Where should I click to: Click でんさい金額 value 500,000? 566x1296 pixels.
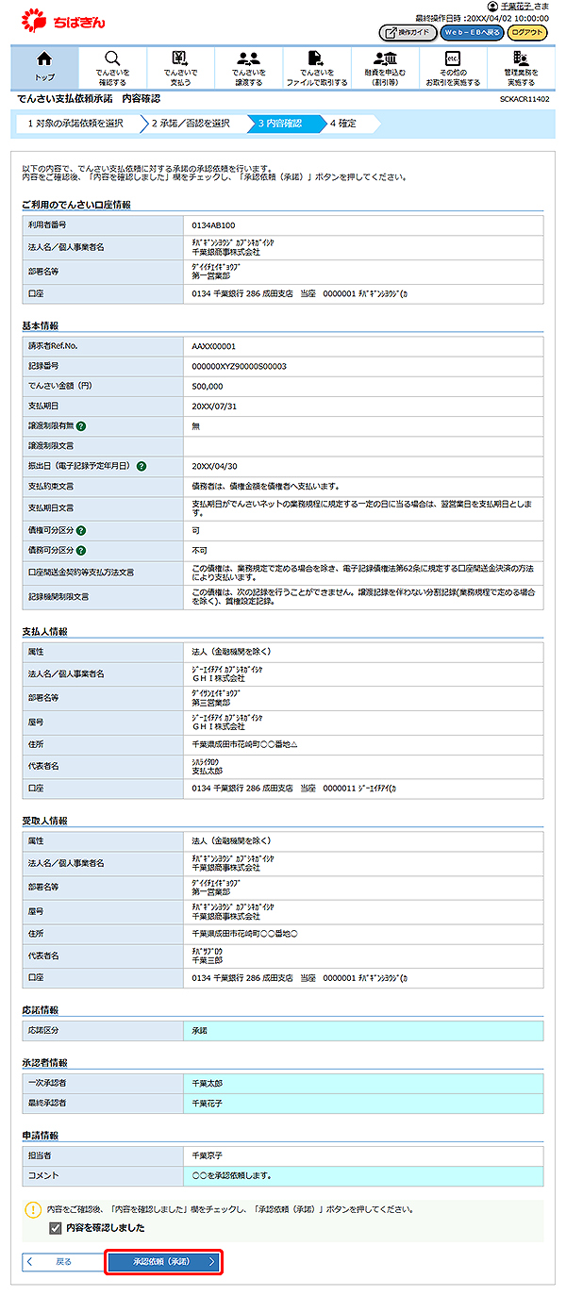pos(208,386)
